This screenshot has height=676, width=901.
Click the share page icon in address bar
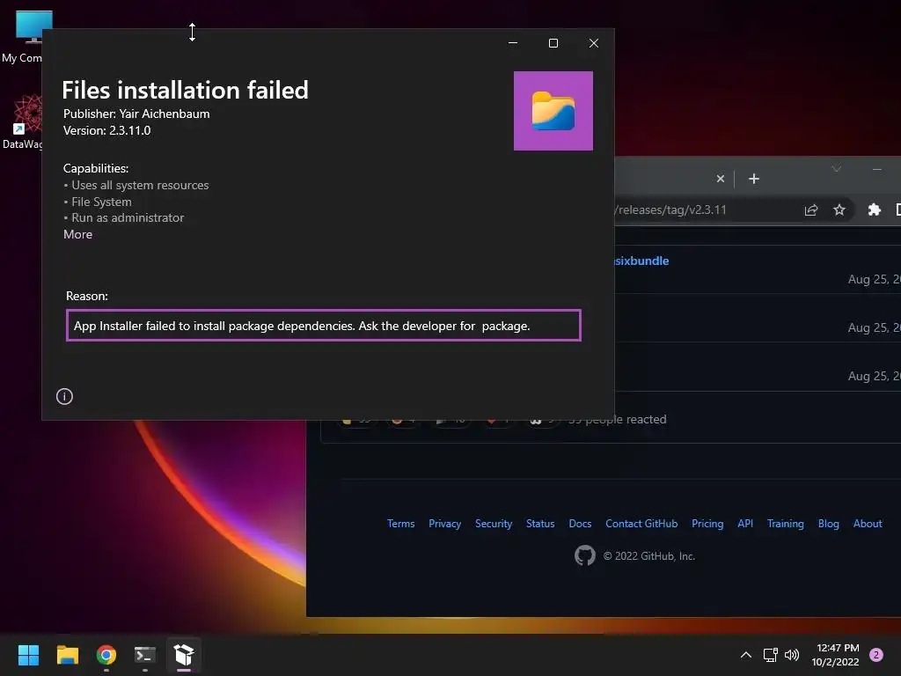pyautogui.click(x=810, y=209)
